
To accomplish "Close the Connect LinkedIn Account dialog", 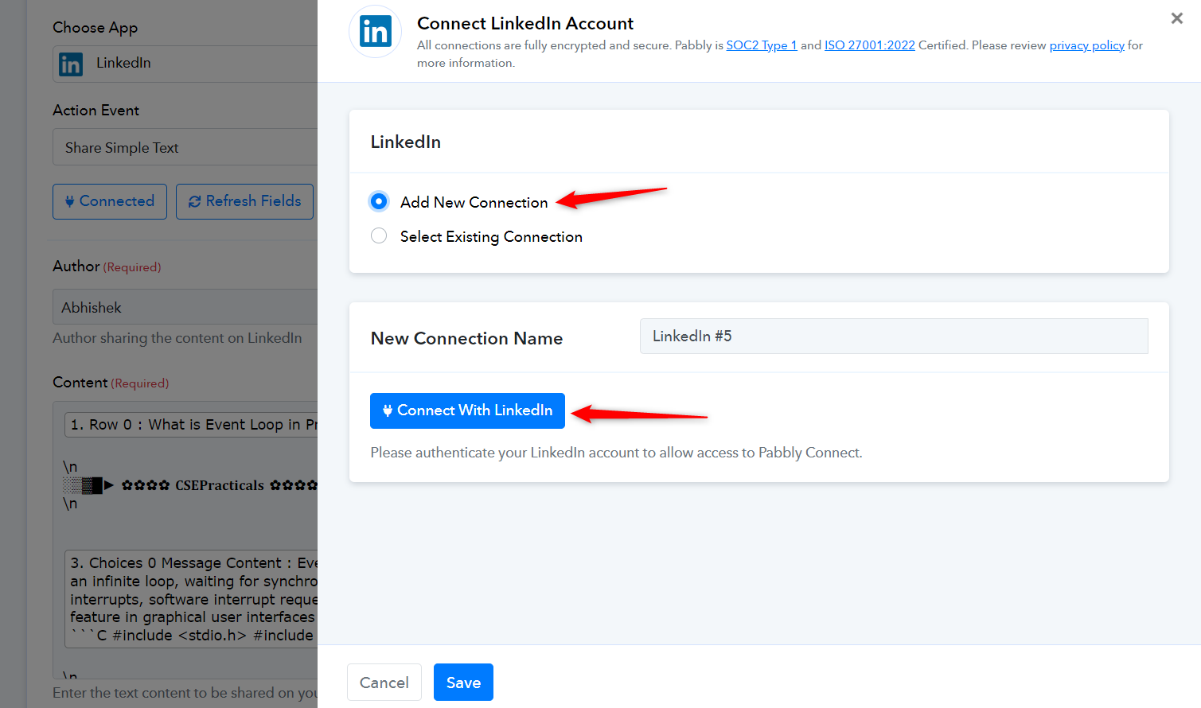I will (x=1176, y=18).
